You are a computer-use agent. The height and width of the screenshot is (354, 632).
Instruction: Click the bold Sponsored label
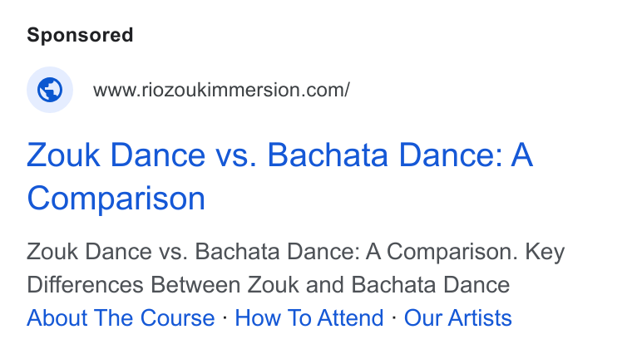coord(80,35)
